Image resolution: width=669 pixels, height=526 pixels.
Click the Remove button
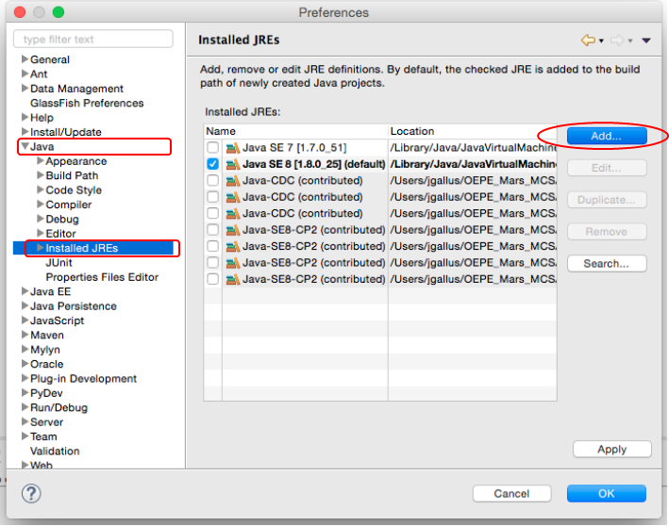[x=607, y=232]
